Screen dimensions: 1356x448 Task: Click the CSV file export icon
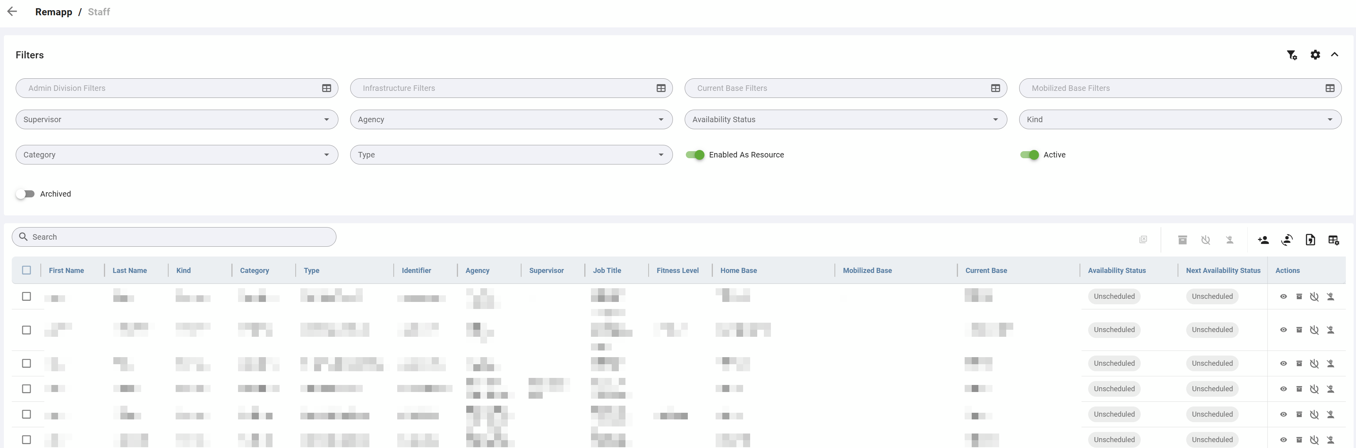tap(1310, 240)
